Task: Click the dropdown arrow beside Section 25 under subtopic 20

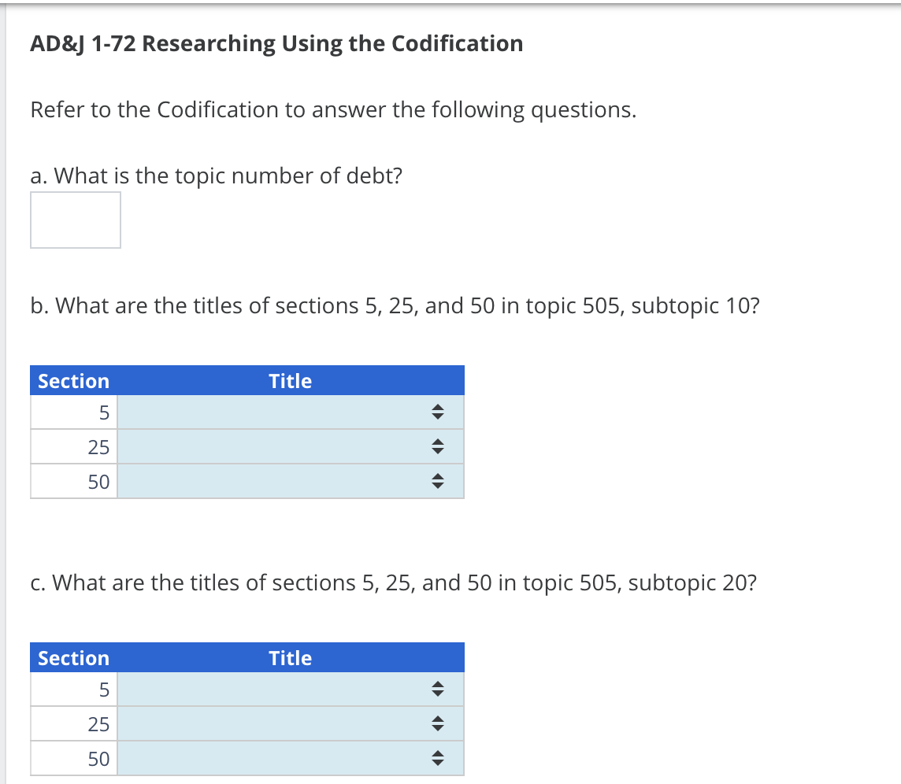Action: [438, 723]
